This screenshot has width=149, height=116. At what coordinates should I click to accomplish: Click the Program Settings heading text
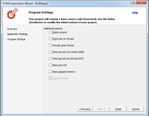pyautogui.click(x=41, y=12)
